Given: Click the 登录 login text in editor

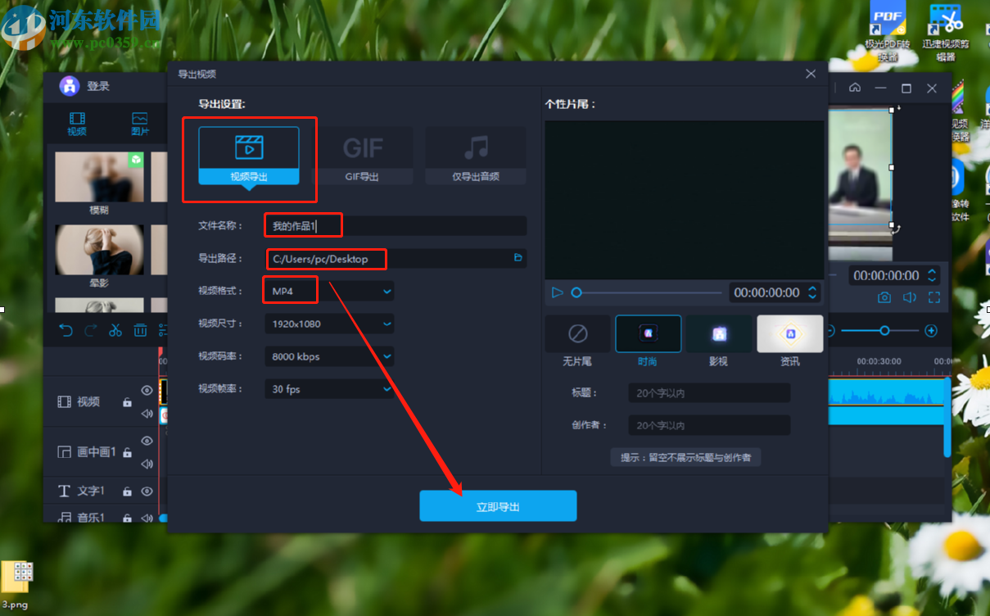Looking at the screenshot, I should (98, 86).
